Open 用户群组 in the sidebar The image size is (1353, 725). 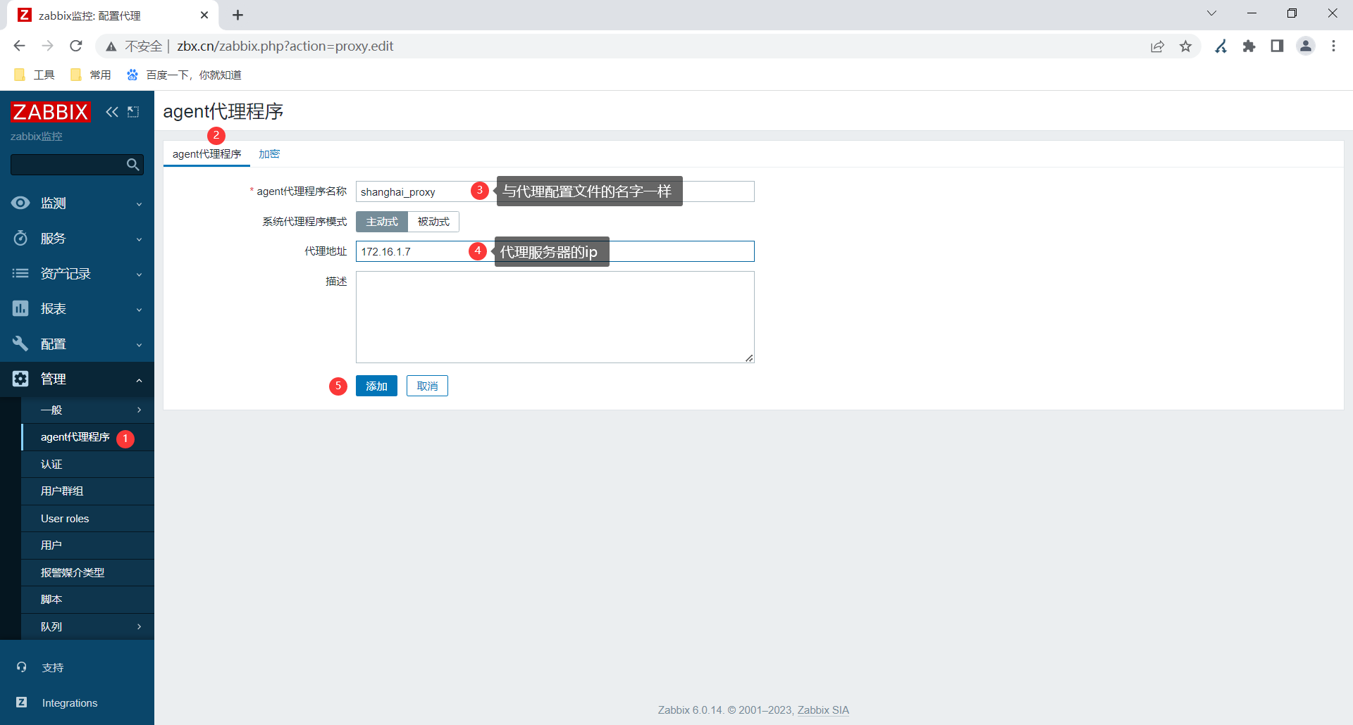(x=87, y=491)
